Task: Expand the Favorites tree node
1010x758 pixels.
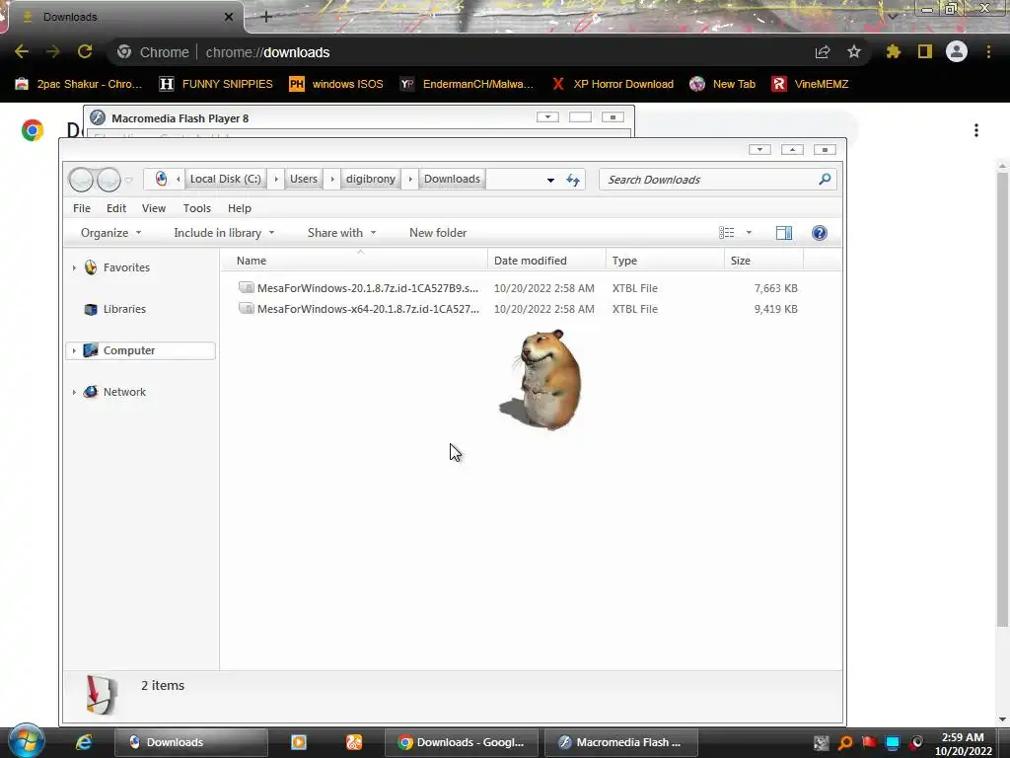Action: tap(74, 267)
